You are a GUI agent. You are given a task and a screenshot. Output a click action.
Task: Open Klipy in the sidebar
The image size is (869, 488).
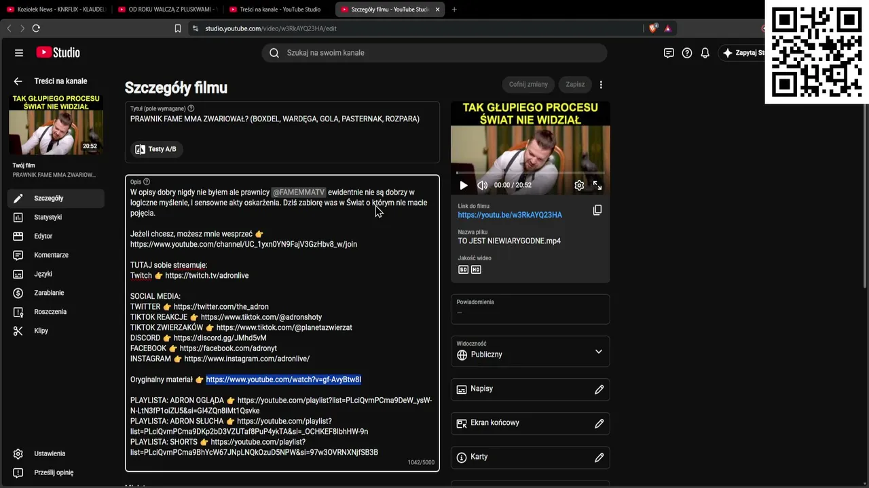[56, 331]
